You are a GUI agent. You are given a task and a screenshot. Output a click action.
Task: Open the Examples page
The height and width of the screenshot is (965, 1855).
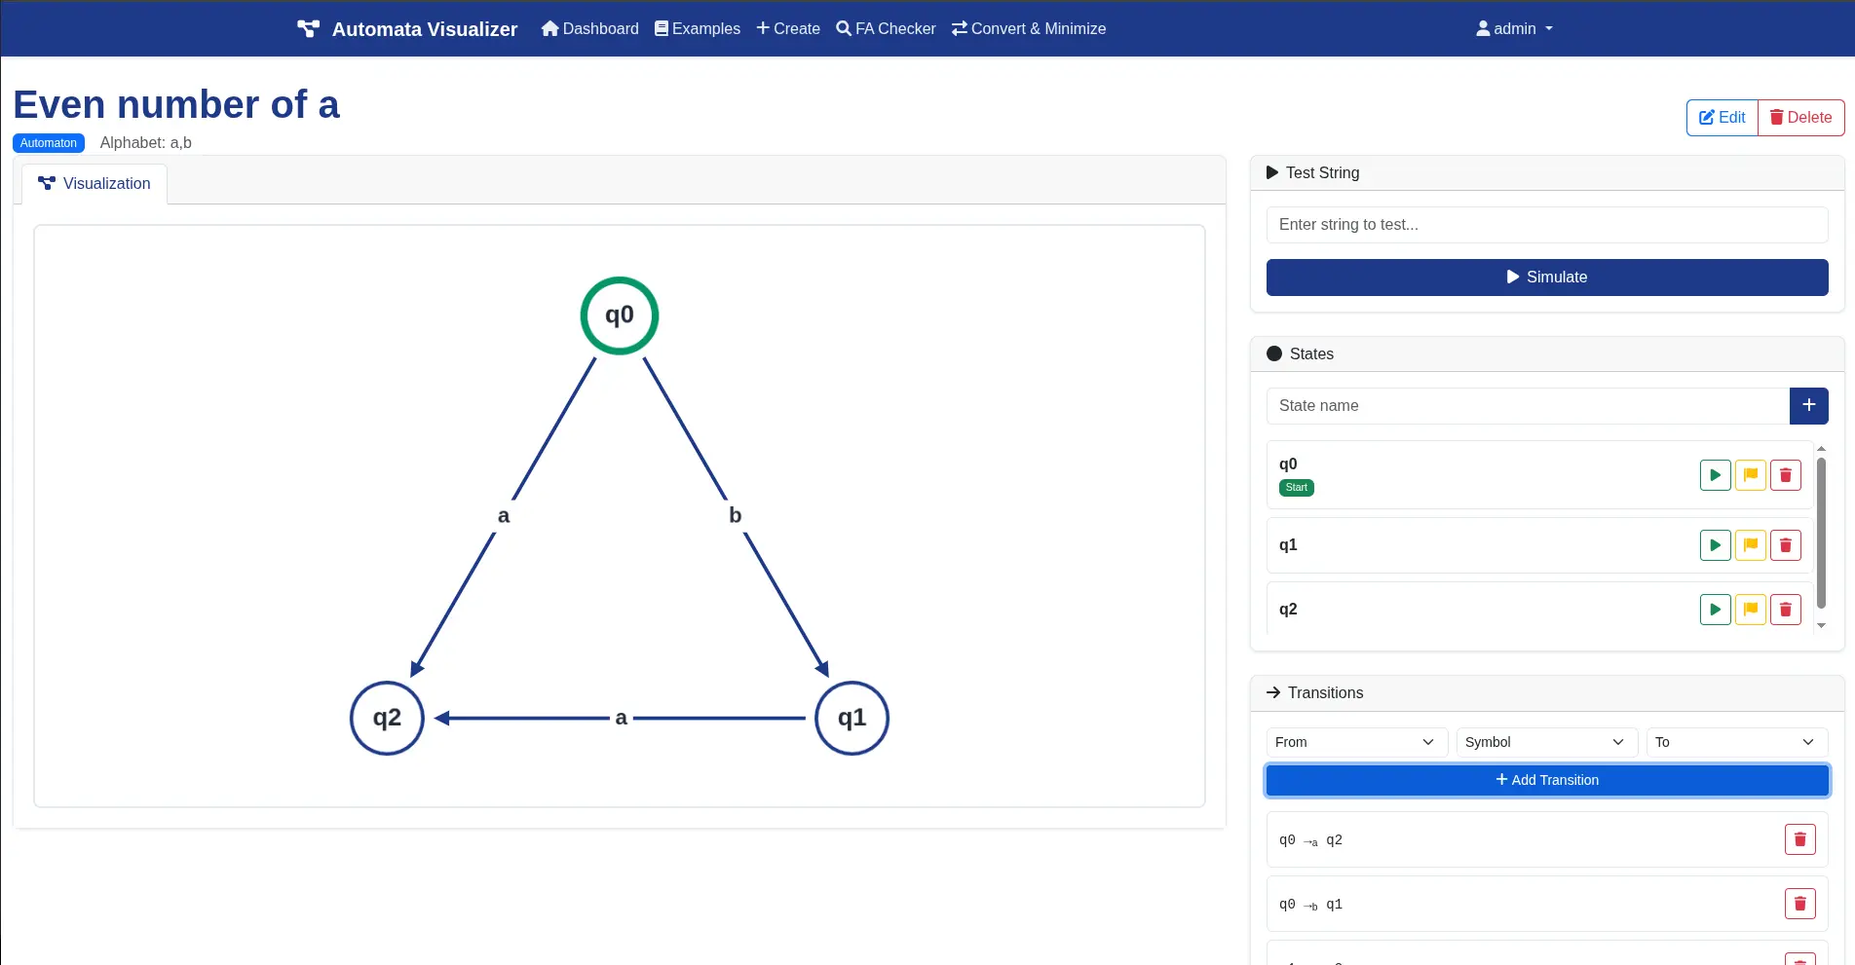698,29
